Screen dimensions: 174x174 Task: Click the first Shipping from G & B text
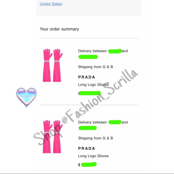point(95,67)
